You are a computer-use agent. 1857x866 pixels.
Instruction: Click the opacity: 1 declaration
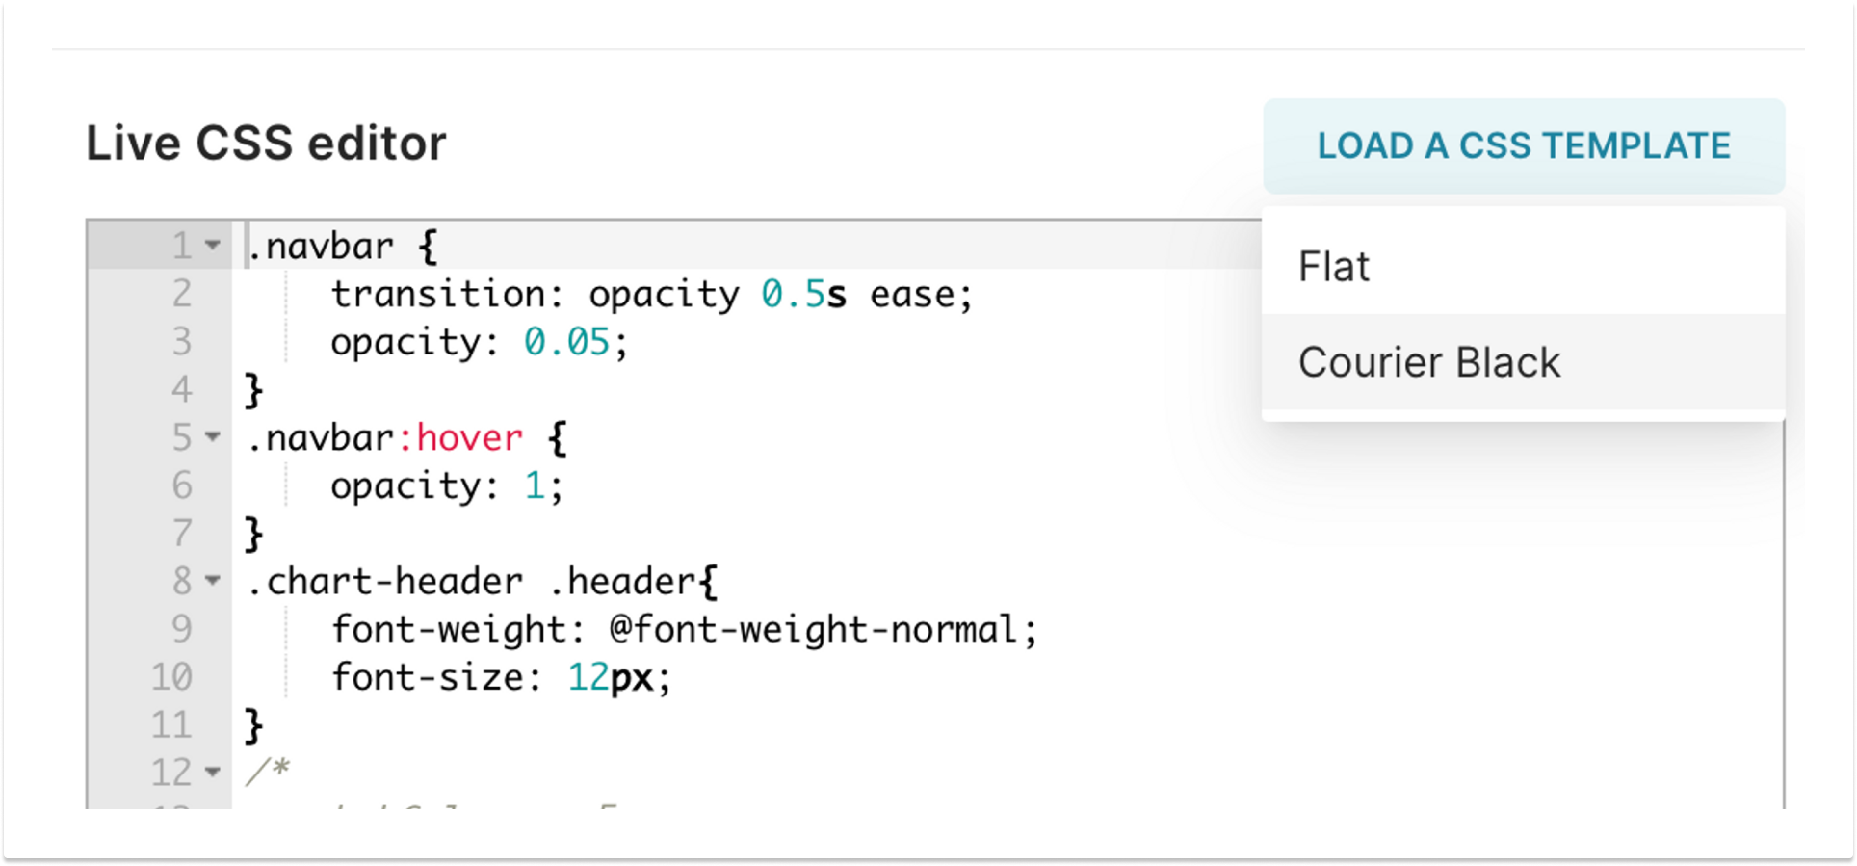[443, 486]
